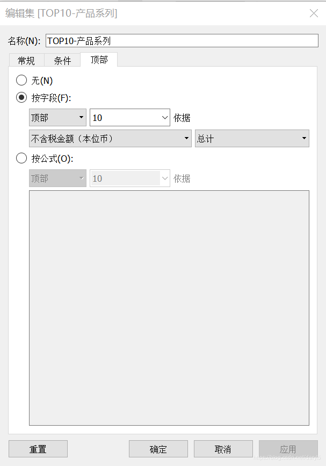Open the 10 count combo box
Screen dimensions: 326x466
(129, 117)
